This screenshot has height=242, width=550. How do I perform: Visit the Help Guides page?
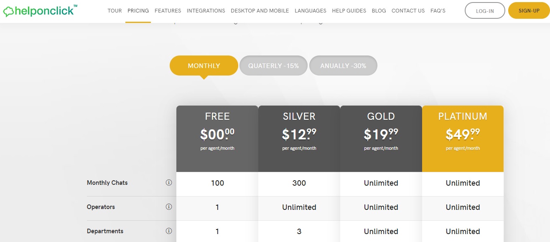click(x=349, y=11)
